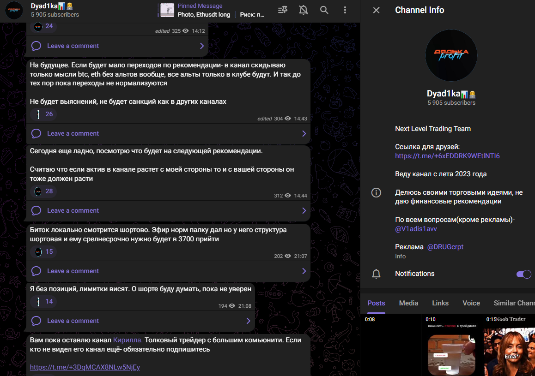The width and height of the screenshot is (535, 376).
Task: Click the bell icon beside Notifications
Action: pos(376,274)
